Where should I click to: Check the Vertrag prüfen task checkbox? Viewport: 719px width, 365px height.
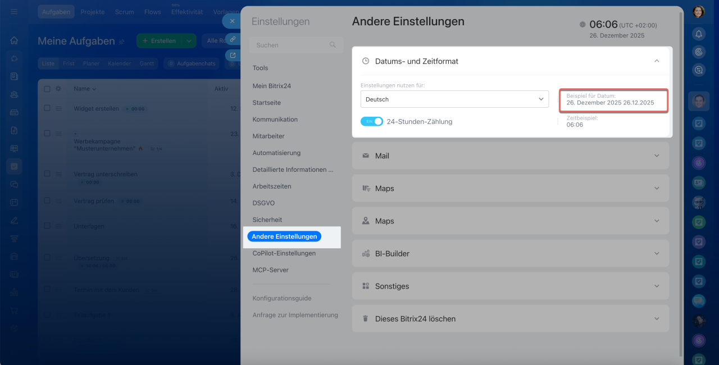[47, 201]
